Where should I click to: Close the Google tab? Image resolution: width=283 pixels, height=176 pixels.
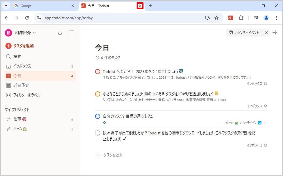73,6
